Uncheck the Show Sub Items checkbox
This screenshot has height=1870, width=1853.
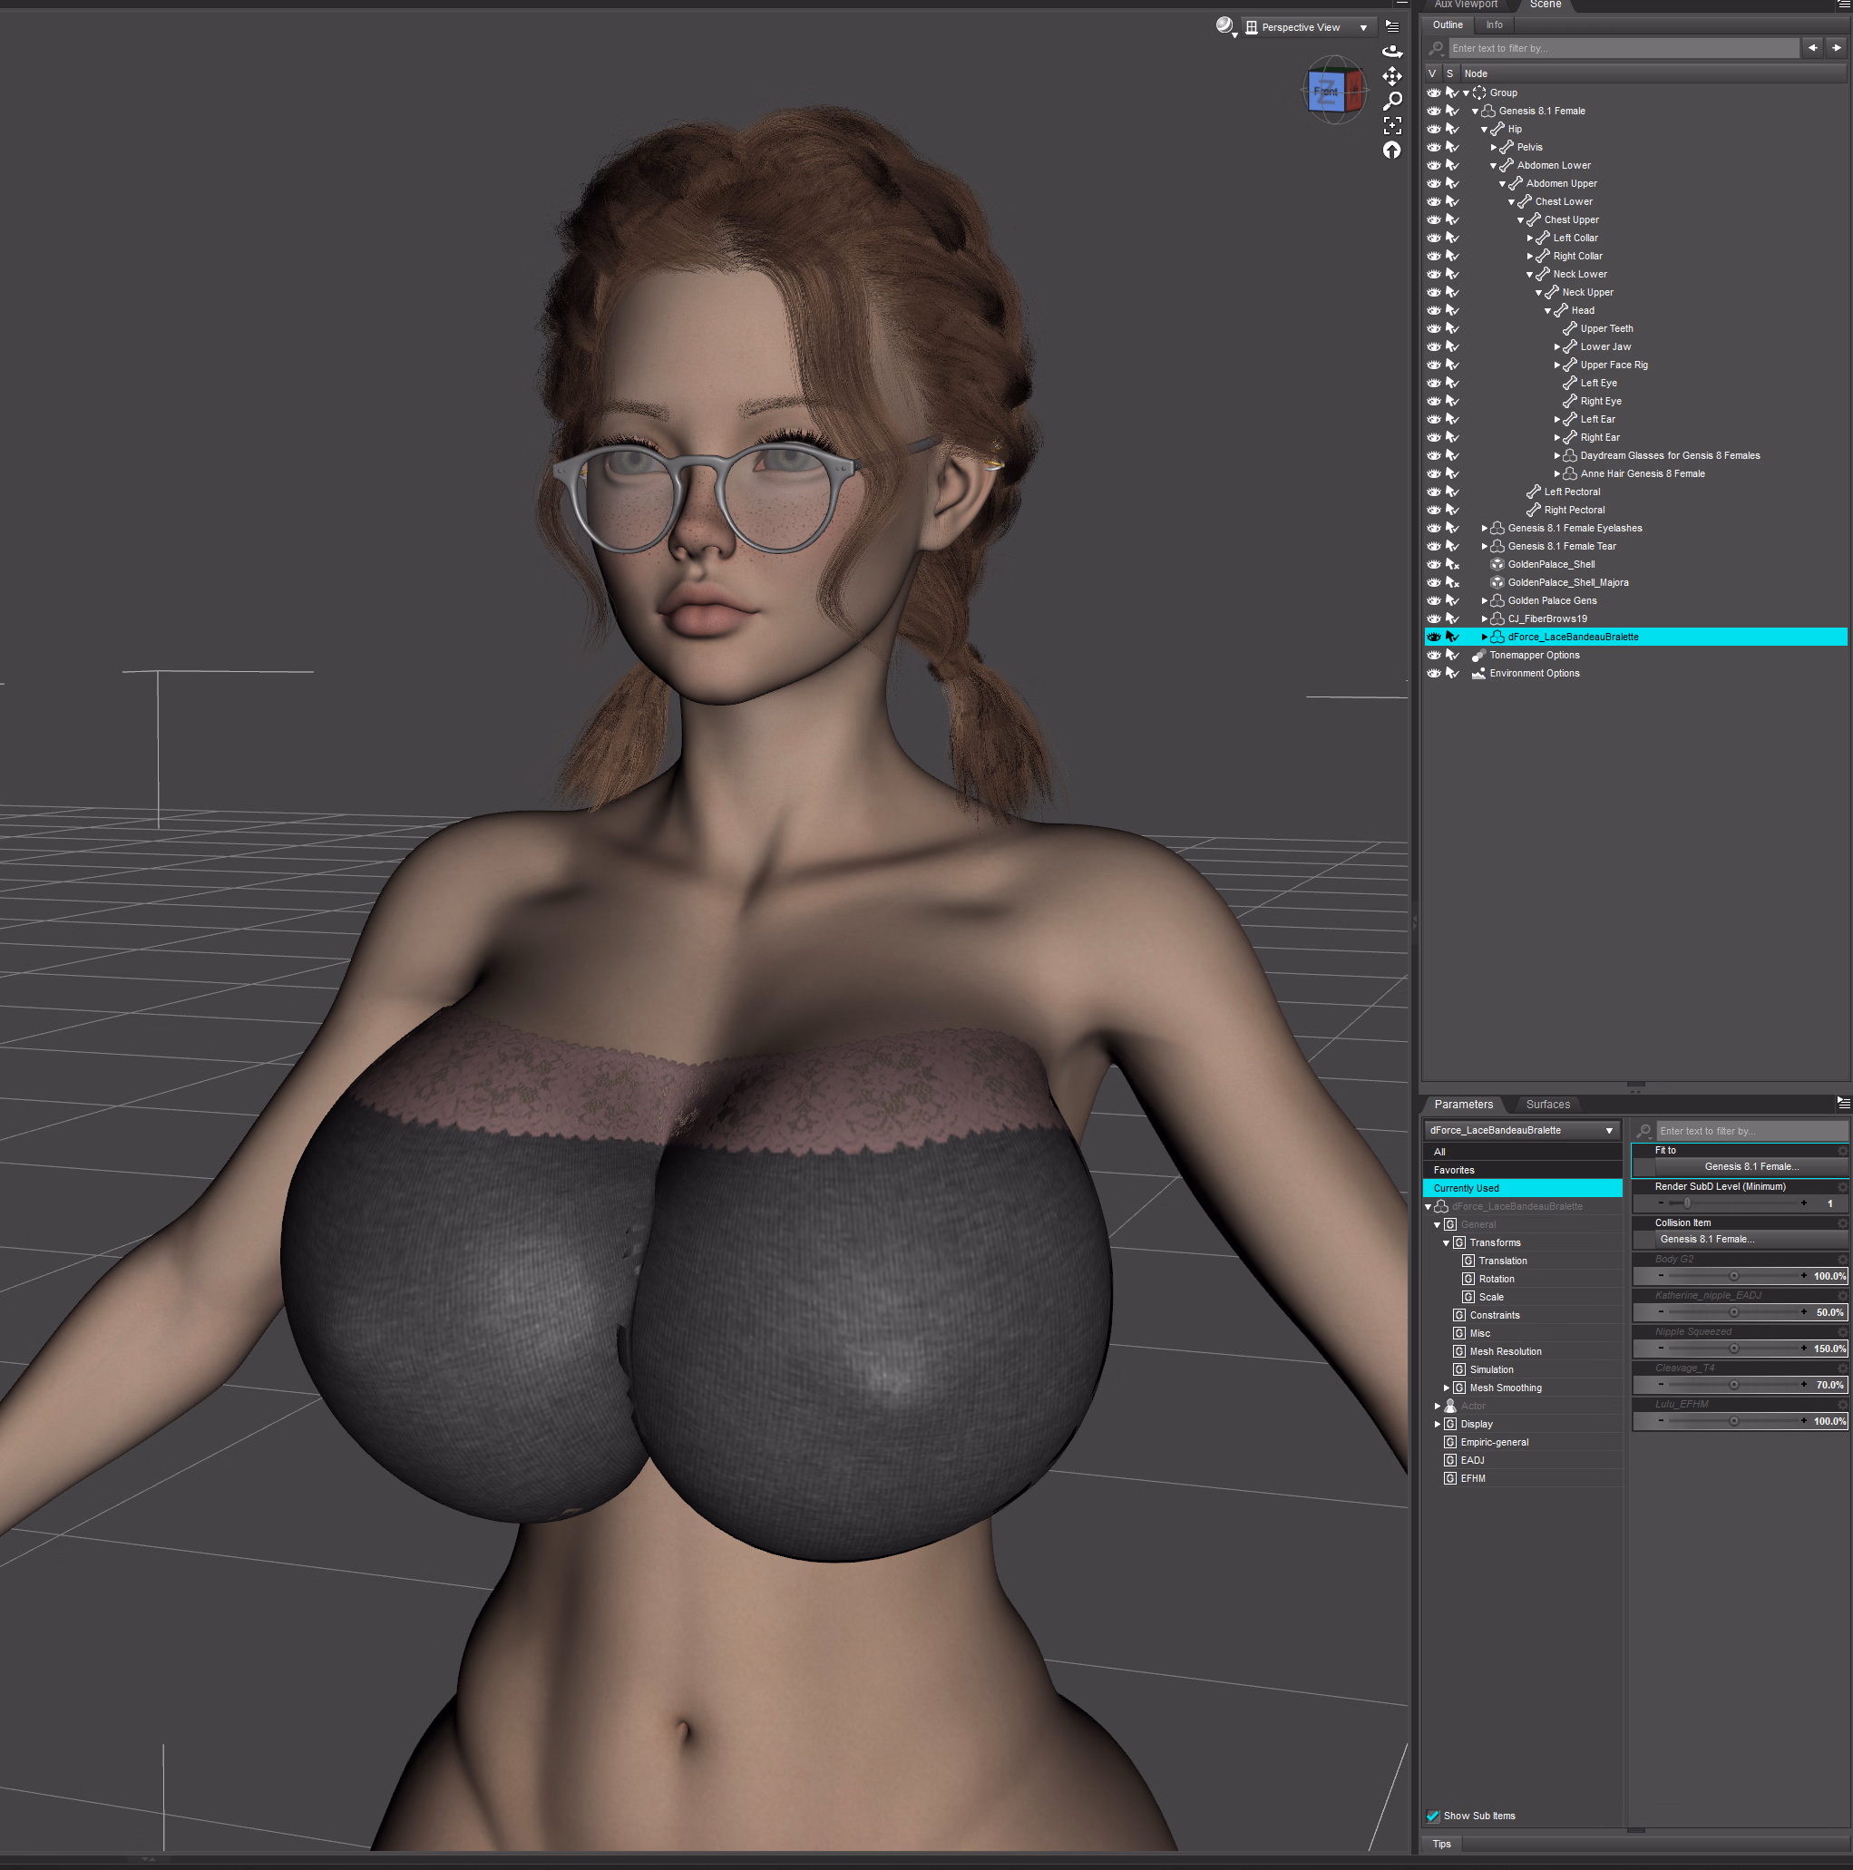tap(1433, 1816)
